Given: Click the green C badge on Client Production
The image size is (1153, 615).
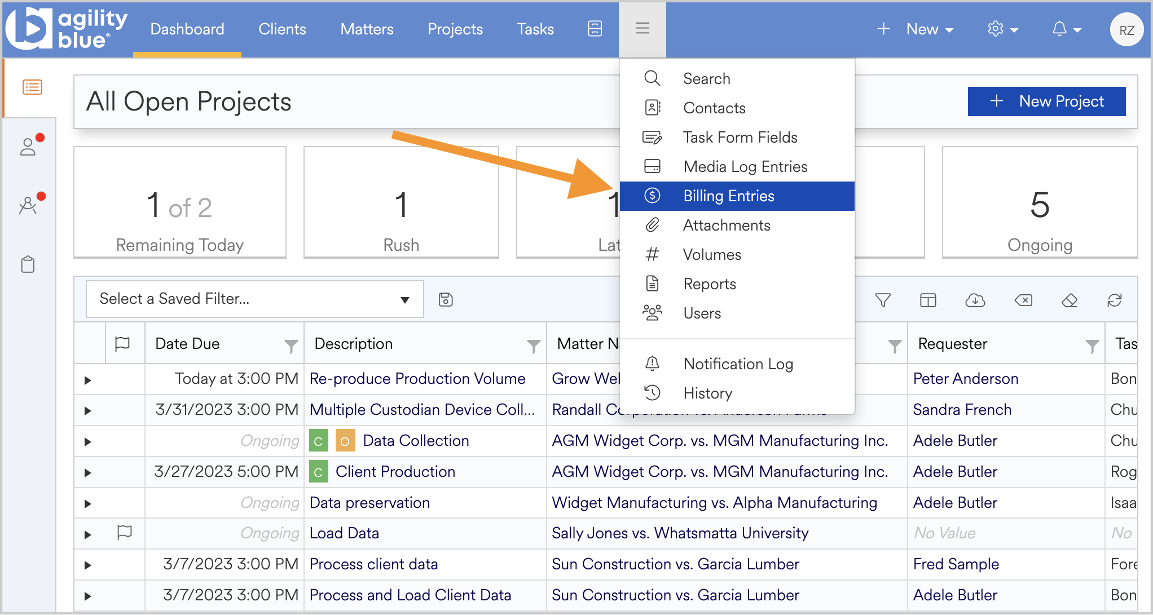Looking at the screenshot, I should coord(319,472).
